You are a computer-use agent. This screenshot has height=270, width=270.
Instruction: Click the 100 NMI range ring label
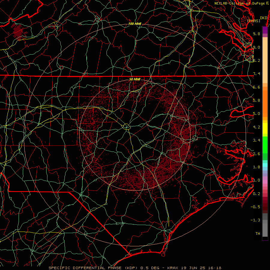135,24
